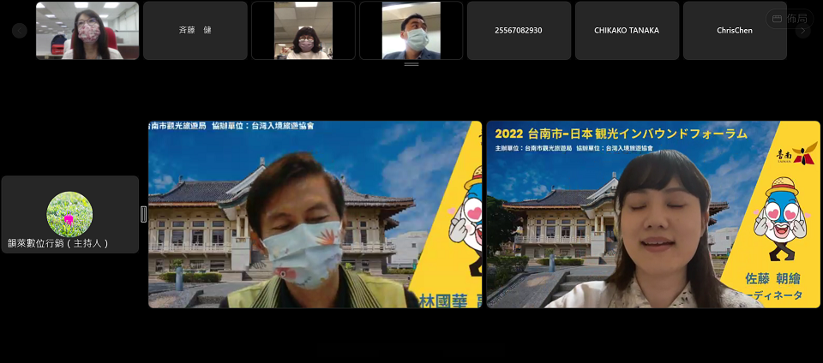Image resolution: width=823 pixels, height=363 pixels.
Task: Select the 韻萊數位行銷 (主持人) host tile
Action: coord(70,214)
